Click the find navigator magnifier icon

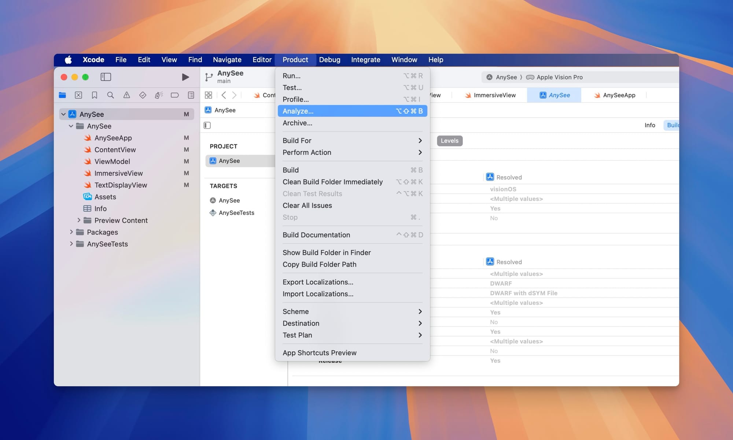(110, 95)
